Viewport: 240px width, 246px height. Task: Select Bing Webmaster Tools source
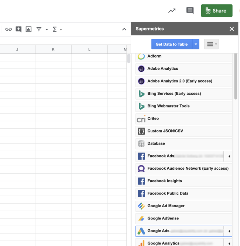pos(184,106)
